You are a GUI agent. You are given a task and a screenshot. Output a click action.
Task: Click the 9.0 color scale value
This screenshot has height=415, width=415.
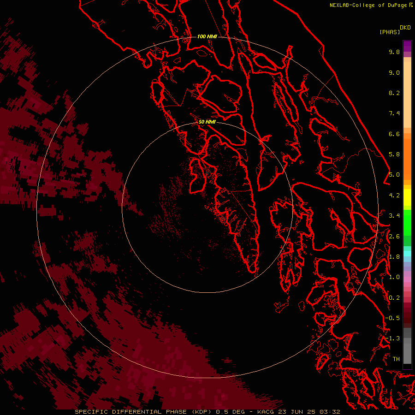pos(394,72)
